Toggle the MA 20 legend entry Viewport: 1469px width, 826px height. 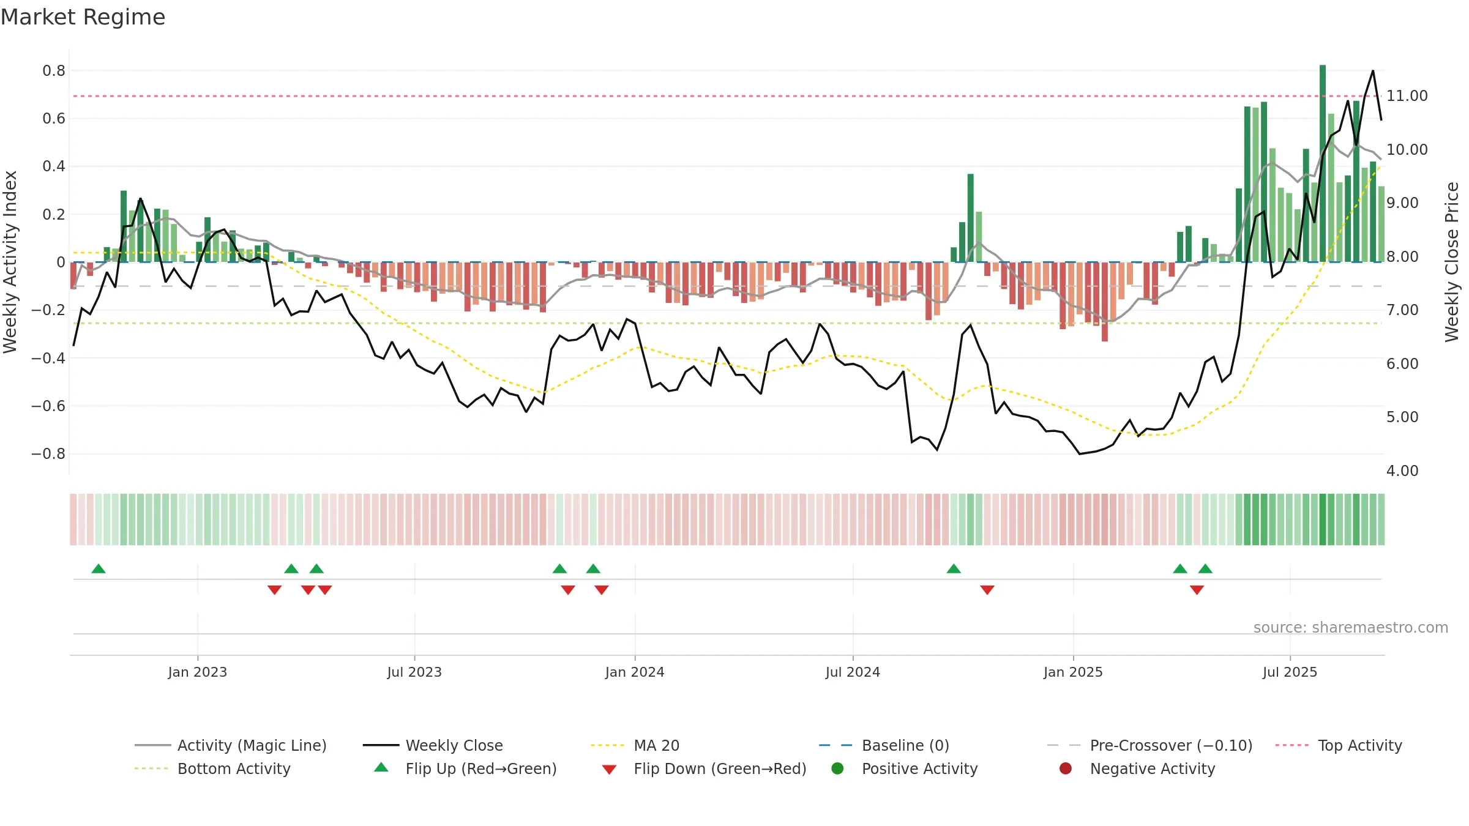coord(635,745)
